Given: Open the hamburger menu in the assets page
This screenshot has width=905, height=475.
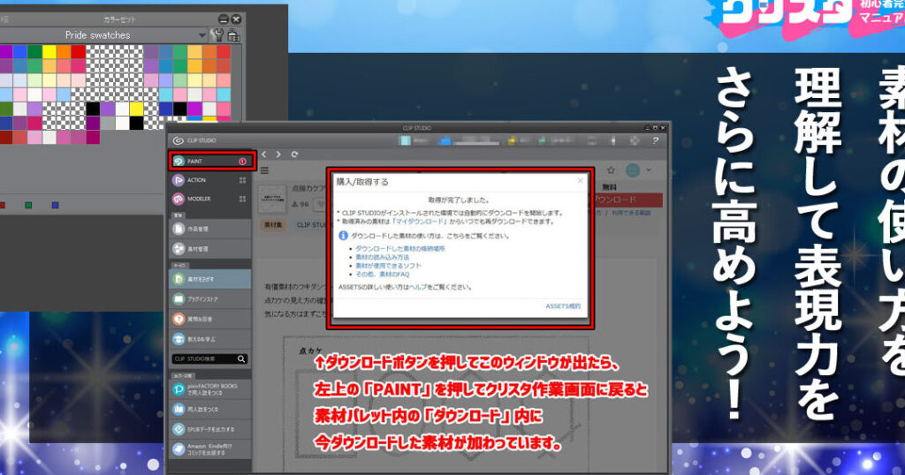Looking at the screenshot, I should coord(264,170).
